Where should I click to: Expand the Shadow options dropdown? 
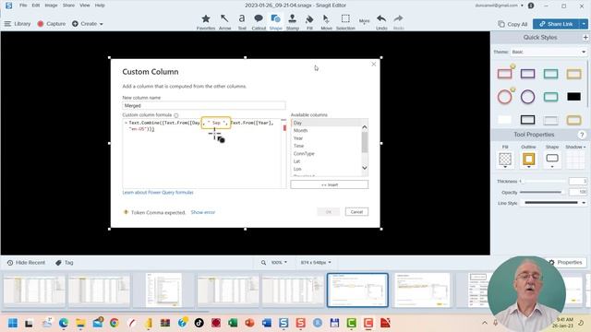tap(575, 147)
